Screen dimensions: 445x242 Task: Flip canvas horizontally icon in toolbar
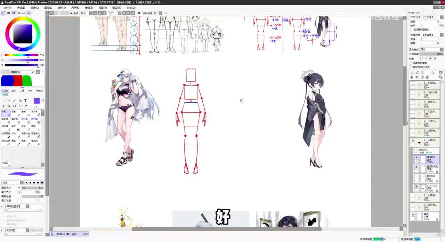[x=139, y=13]
